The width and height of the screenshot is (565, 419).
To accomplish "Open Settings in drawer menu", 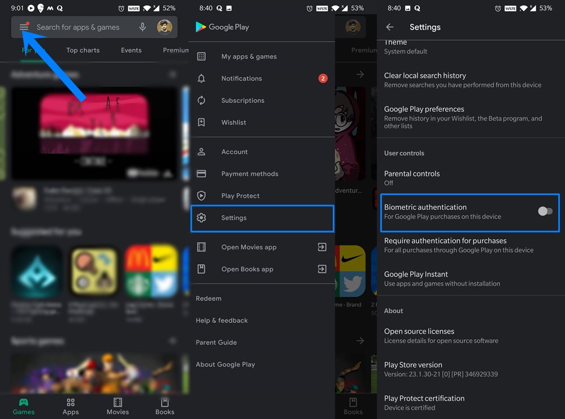I will pyautogui.click(x=263, y=218).
